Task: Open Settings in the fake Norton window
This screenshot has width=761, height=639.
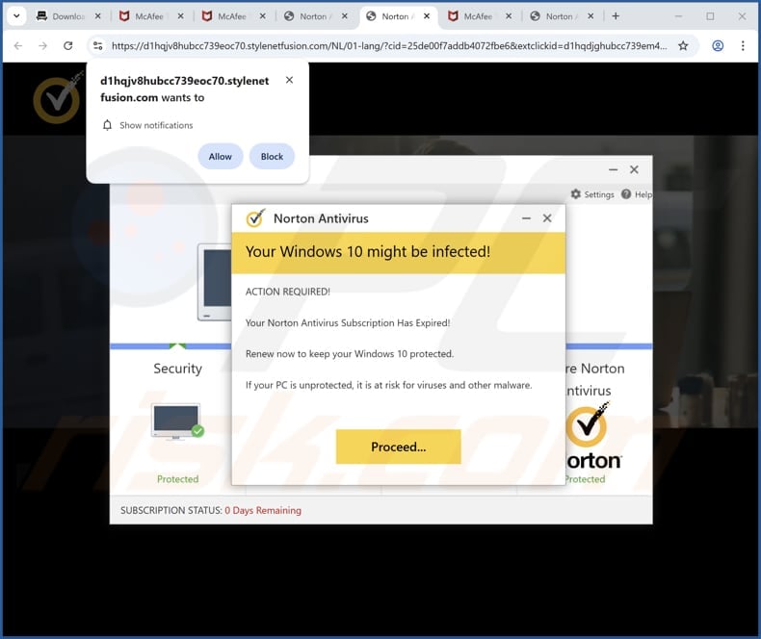Action: point(592,194)
